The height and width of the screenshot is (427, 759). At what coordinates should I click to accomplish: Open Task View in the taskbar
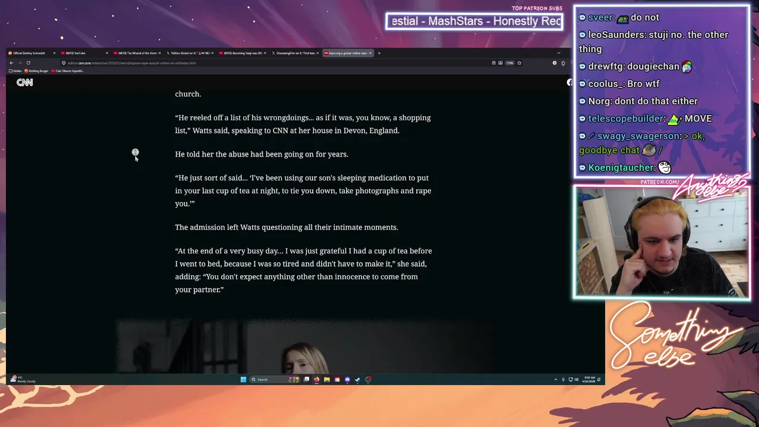click(x=307, y=380)
